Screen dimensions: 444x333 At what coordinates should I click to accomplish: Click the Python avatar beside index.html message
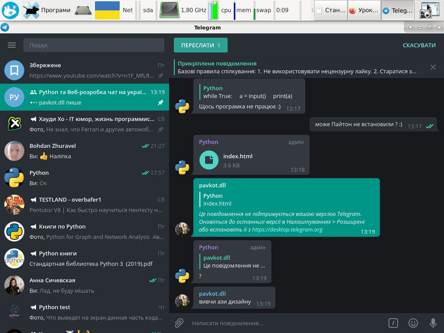click(182, 167)
